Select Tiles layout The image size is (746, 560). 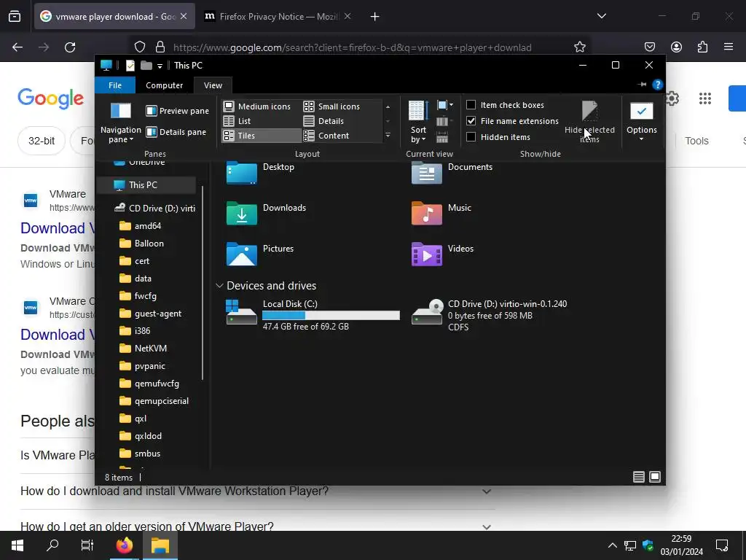pos(262,136)
